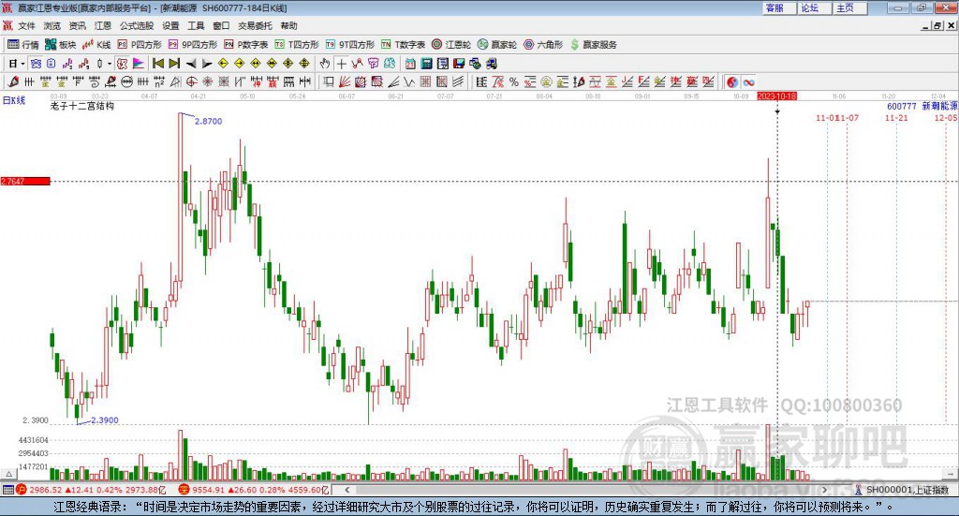Open the 9T四方形 tool

tap(350, 44)
